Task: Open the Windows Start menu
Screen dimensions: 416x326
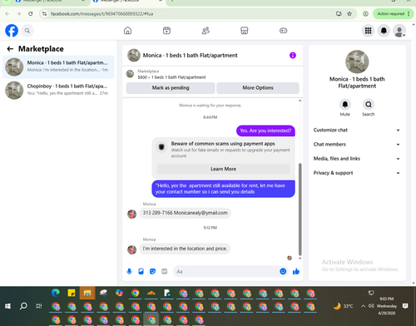Action: coord(7,306)
